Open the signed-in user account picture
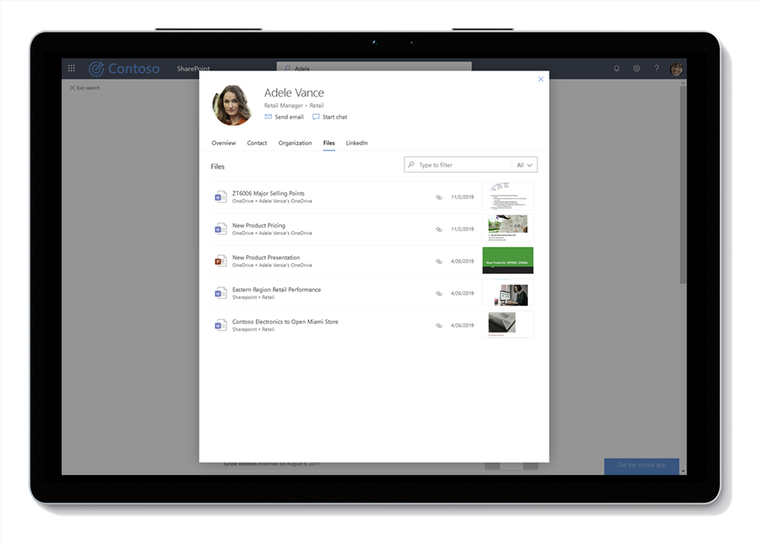Viewport: 761px width, 543px height. pos(676,69)
